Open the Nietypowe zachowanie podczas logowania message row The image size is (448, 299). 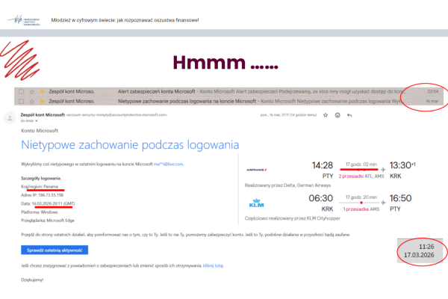[224, 100]
